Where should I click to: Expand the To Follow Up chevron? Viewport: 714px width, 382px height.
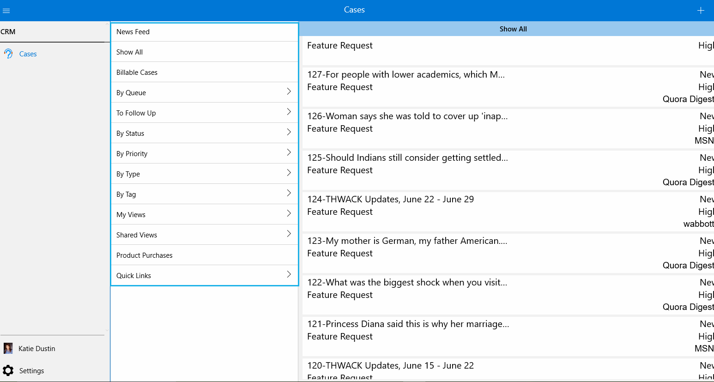(289, 112)
